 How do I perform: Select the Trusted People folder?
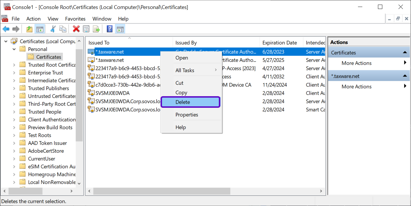[x=44, y=112]
